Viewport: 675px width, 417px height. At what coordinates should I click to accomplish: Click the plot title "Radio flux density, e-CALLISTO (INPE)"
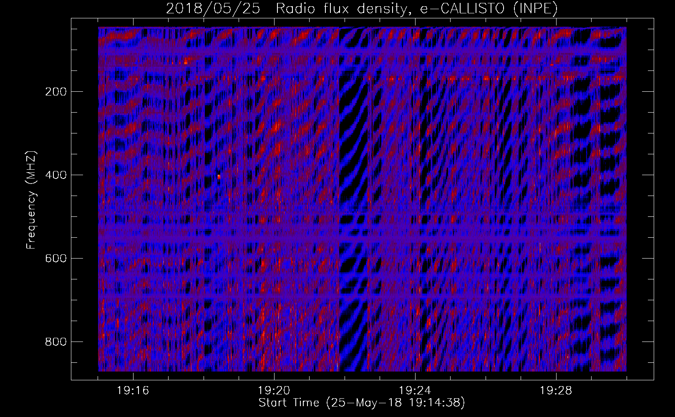tap(417, 8)
